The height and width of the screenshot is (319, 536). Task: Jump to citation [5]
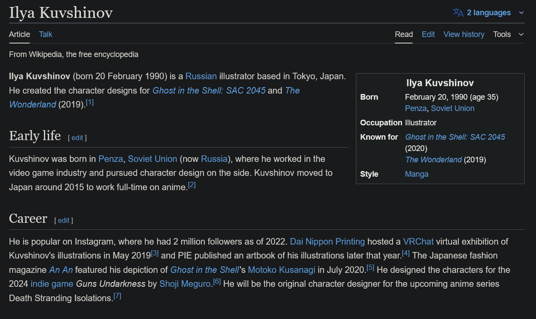(370, 268)
